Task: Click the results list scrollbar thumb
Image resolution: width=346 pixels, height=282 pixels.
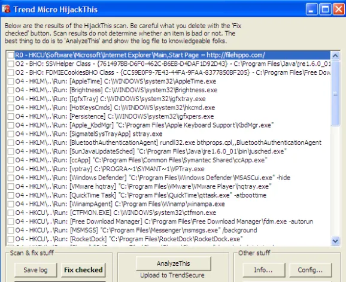Action: (335, 93)
